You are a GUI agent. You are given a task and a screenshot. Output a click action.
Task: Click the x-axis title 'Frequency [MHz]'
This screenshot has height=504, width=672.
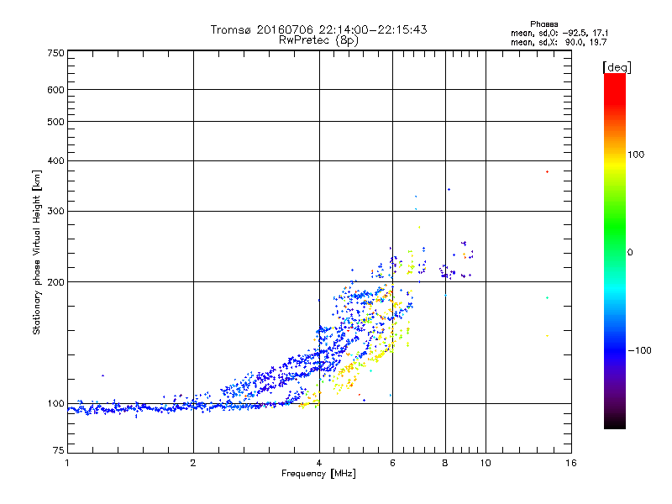pos(318,474)
